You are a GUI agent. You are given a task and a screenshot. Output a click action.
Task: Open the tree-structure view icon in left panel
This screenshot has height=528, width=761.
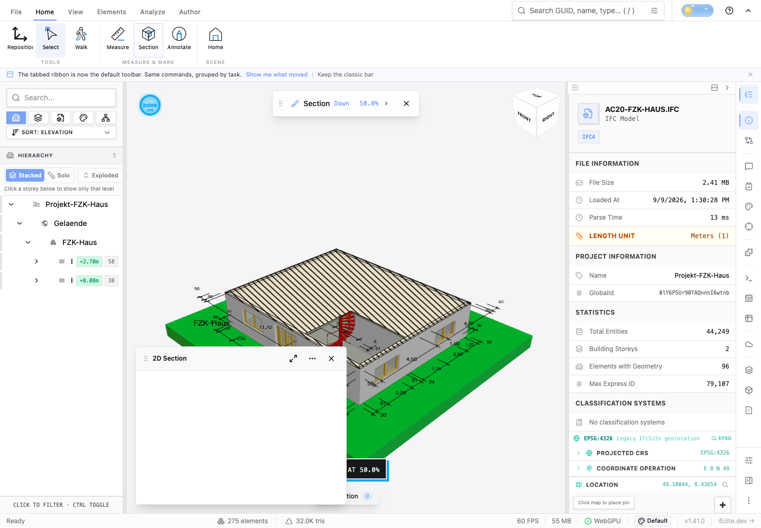point(106,118)
